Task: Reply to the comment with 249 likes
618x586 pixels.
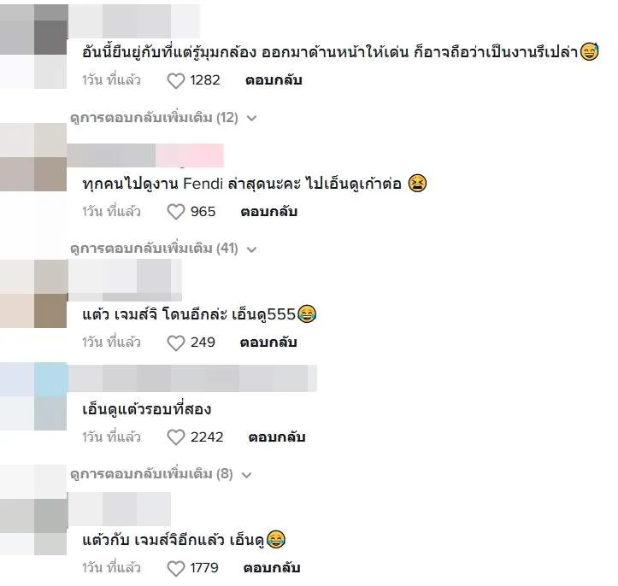Action: pyautogui.click(x=268, y=343)
